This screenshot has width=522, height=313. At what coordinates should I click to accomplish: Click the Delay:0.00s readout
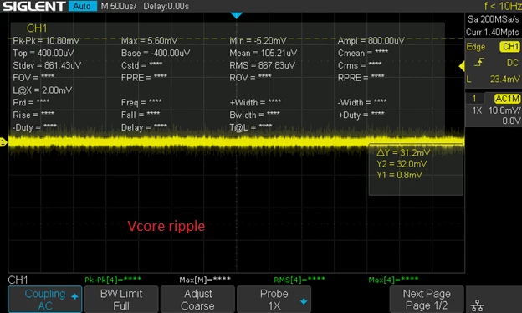(x=166, y=6)
